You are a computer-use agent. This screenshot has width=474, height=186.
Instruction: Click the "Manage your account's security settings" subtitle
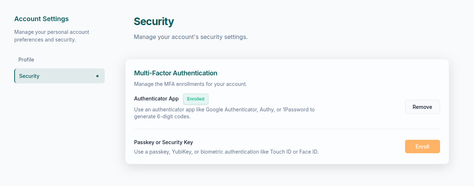point(190,37)
